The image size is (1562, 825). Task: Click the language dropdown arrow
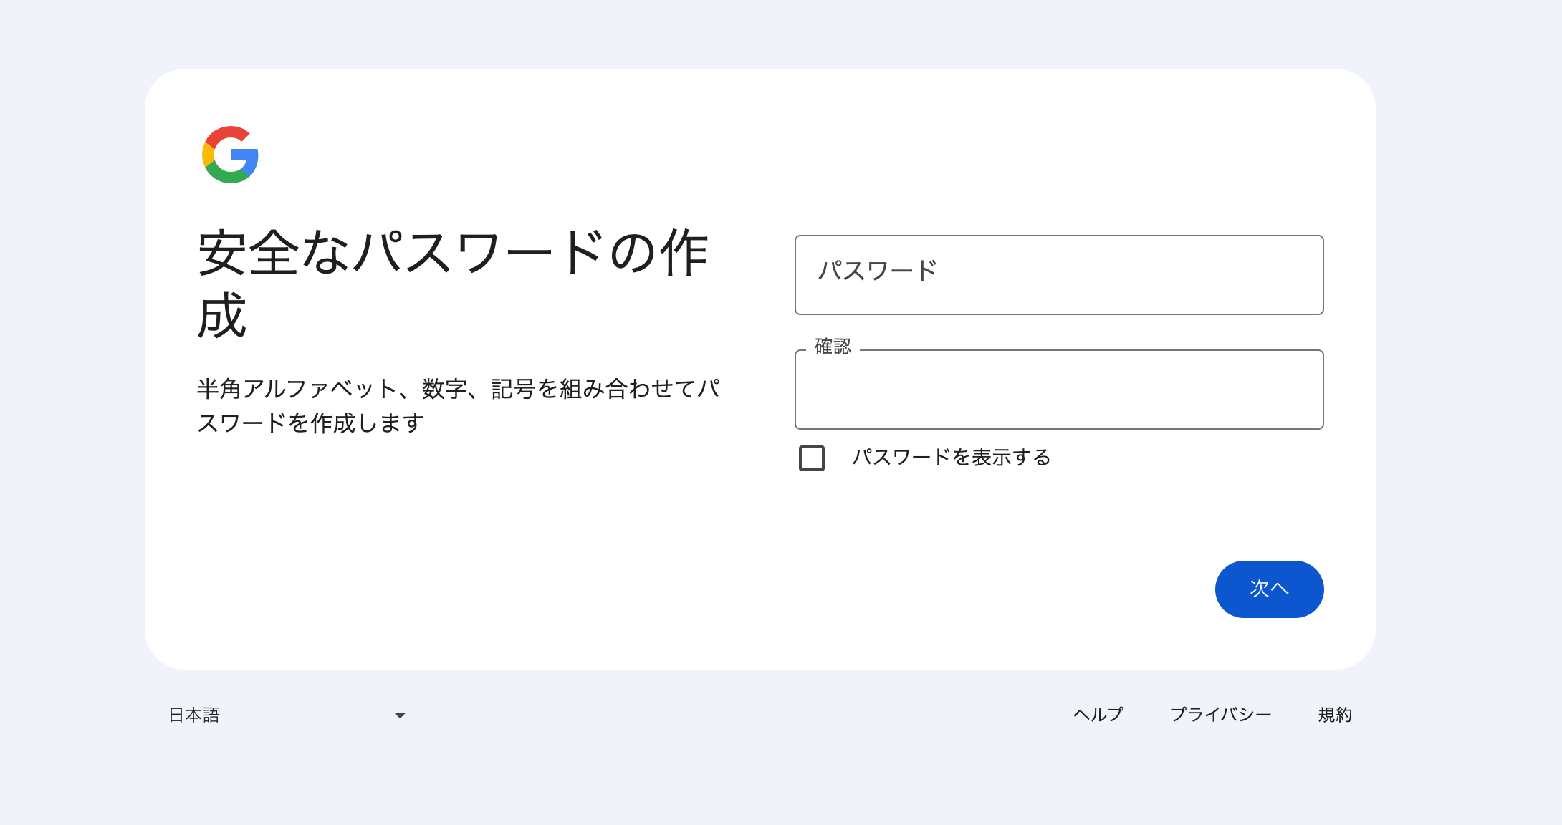click(400, 715)
